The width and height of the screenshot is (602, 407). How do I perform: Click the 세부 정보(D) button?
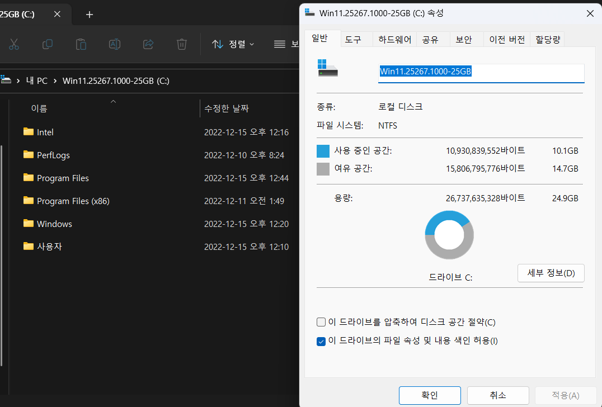click(x=551, y=273)
